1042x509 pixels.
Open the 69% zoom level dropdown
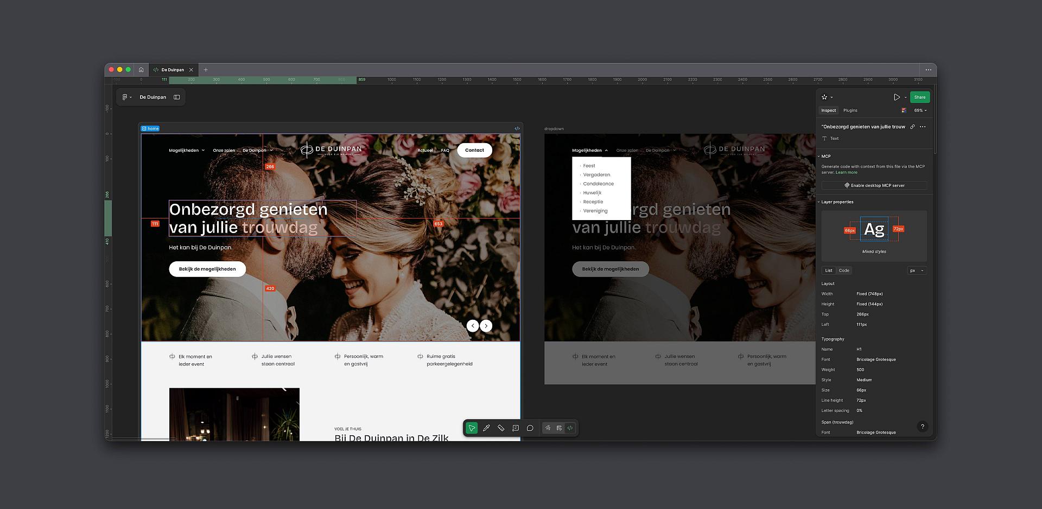920,111
